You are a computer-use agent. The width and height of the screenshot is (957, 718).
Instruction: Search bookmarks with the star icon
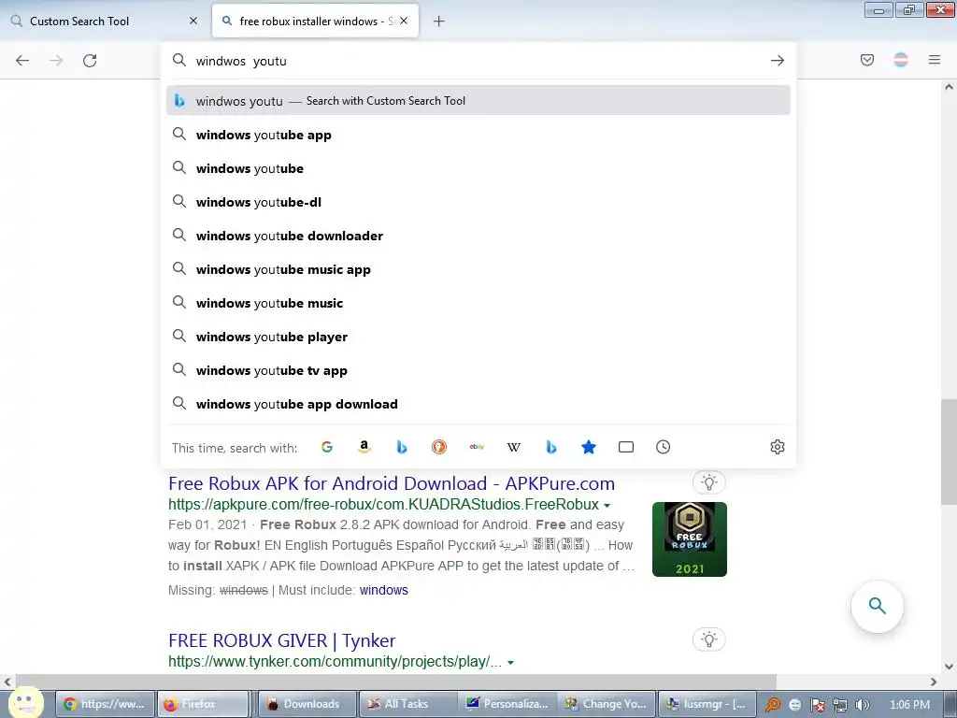coord(589,447)
